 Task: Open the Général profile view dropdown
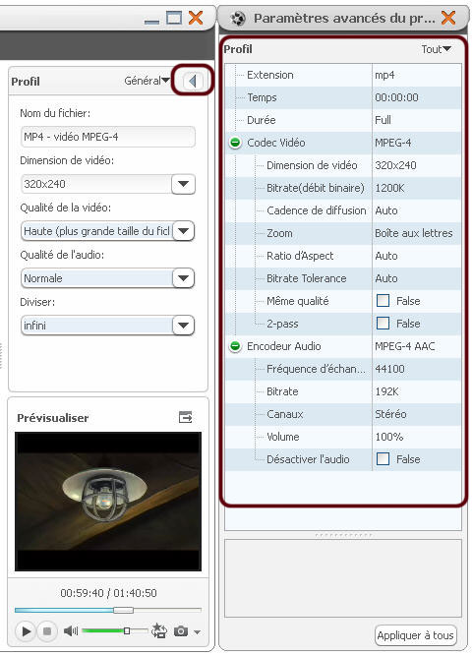point(147,81)
